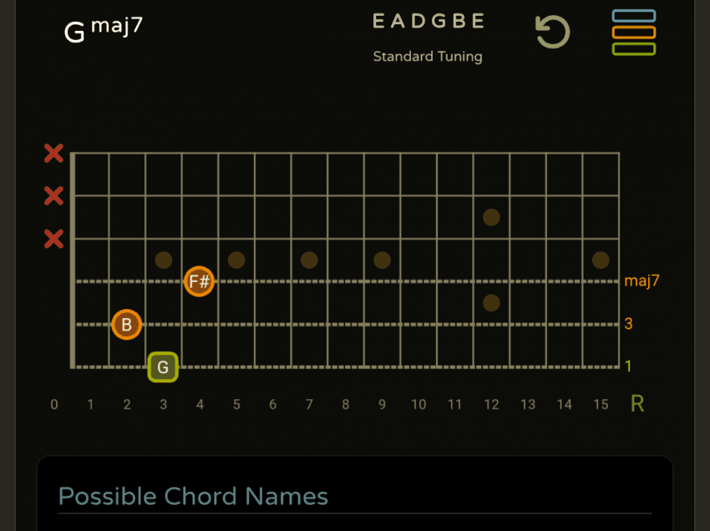The width and height of the screenshot is (710, 531).
Task: Open the three-bar colored menu icon
Action: [633, 33]
